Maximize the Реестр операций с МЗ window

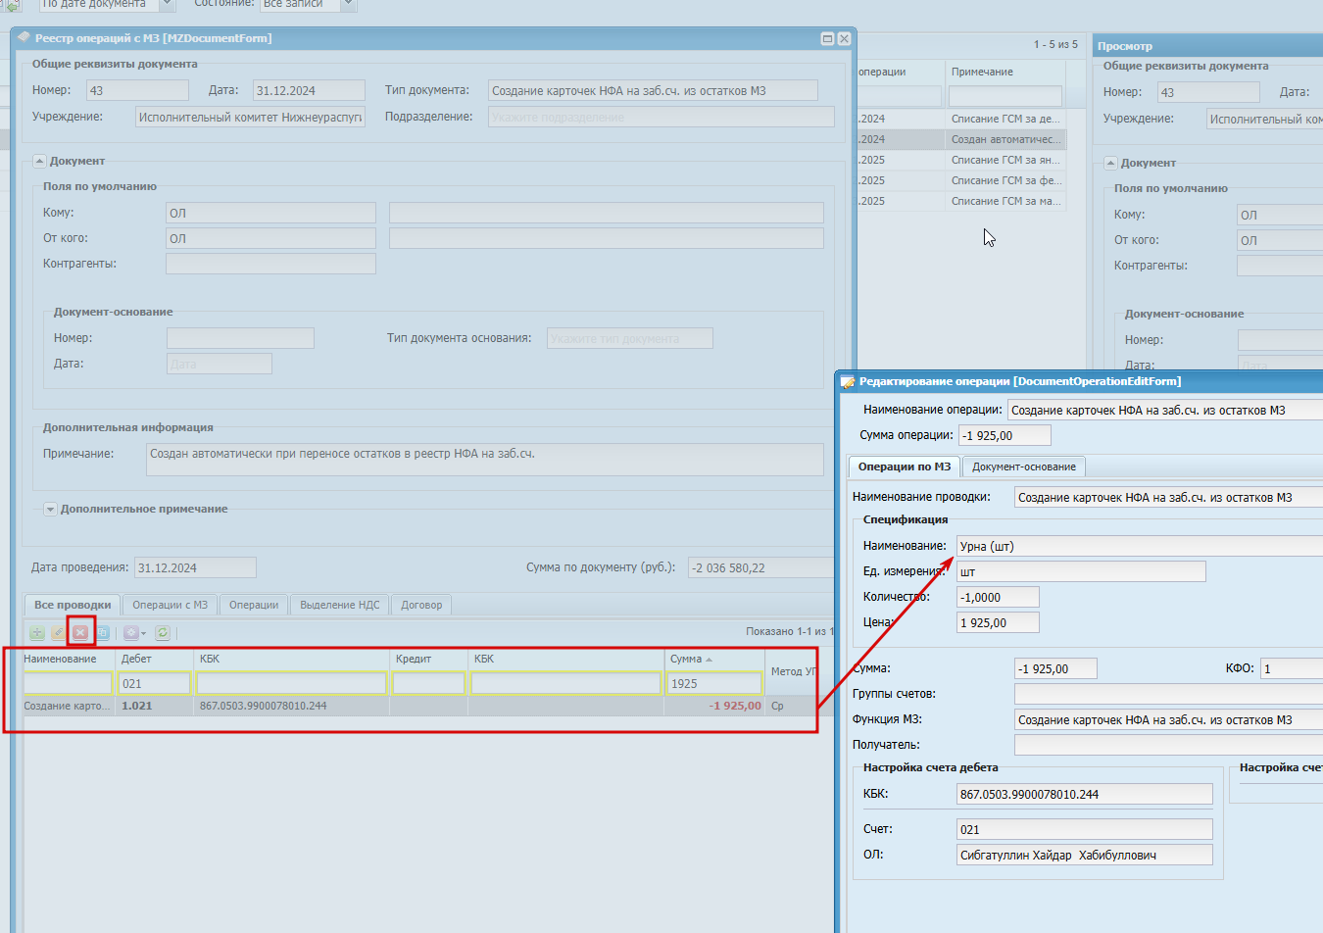(827, 38)
